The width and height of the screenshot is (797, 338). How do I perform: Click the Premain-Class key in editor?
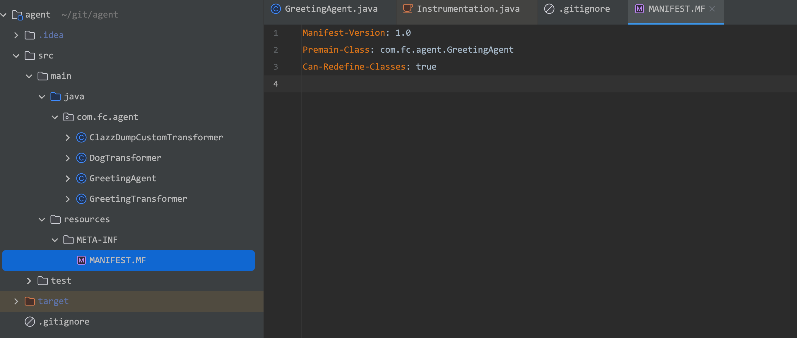pyautogui.click(x=336, y=50)
